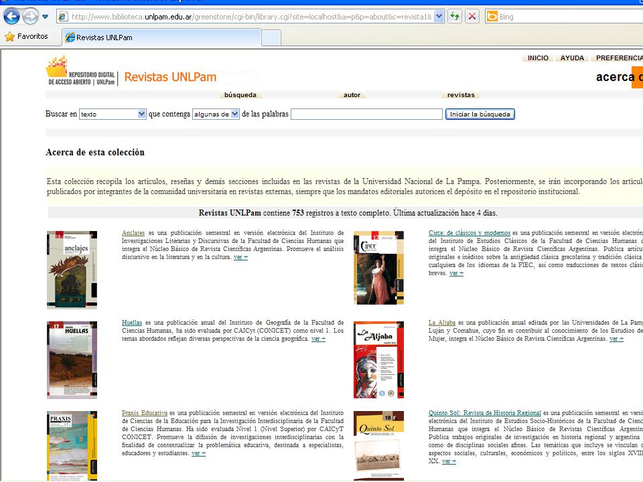Click the Stop loading X icon
The height and width of the screenshot is (482, 643).
click(x=472, y=17)
